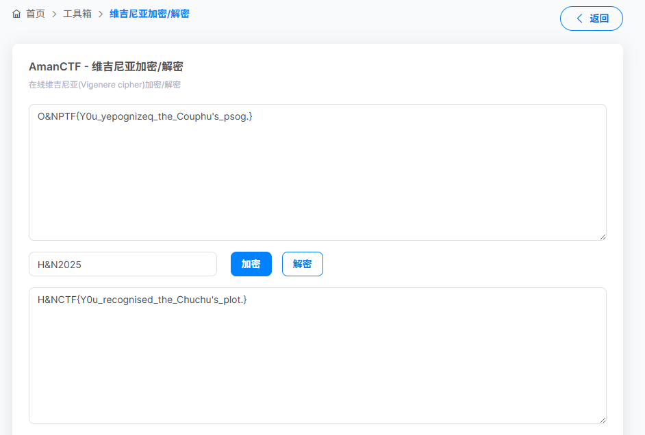Image resolution: width=645 pixels, height=435 pixels.
Task: Focus the output textarea with H&NCTF result
Action: (318, 355)
